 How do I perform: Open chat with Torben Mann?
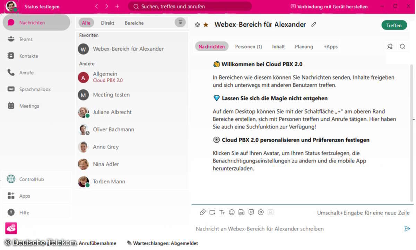[x=132, y=182]
